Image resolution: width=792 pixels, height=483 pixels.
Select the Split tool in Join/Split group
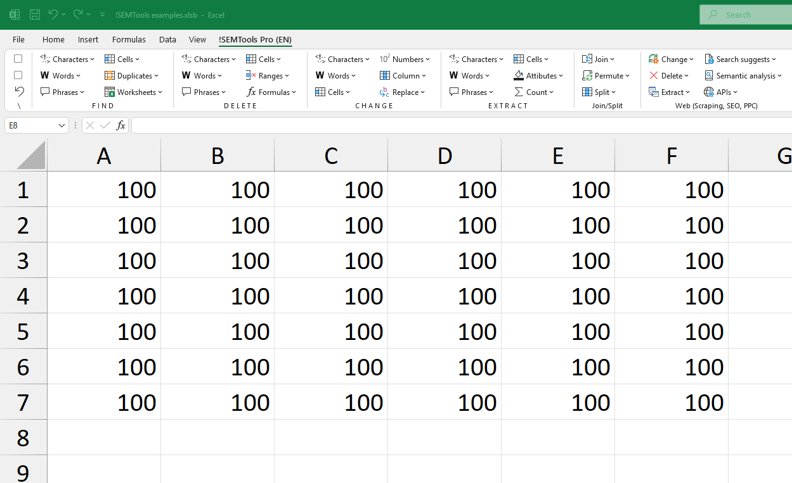(599, 92)
